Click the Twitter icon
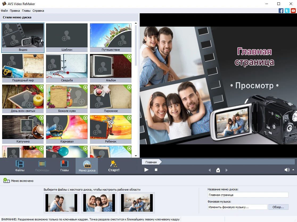 pyautogui.click(x=287, y=11)
